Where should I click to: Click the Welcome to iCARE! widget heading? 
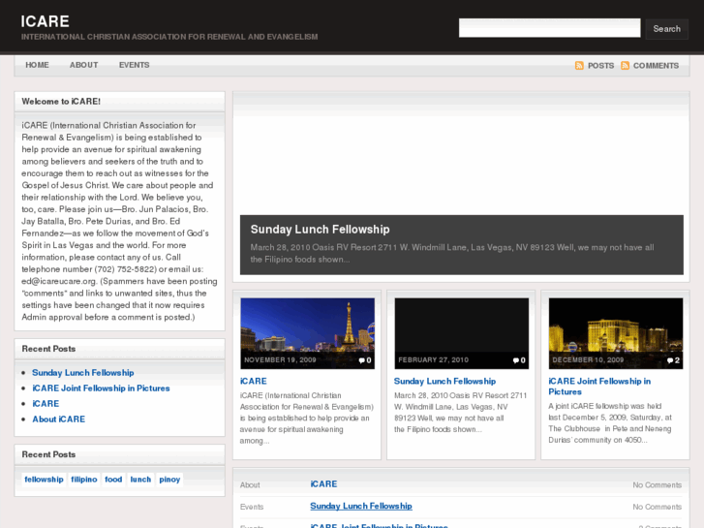61,102
